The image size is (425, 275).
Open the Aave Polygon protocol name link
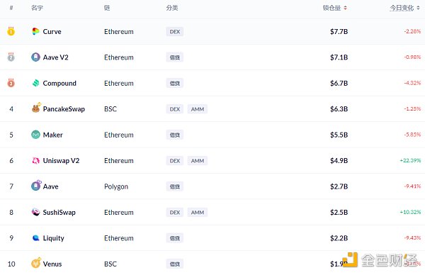51,186
